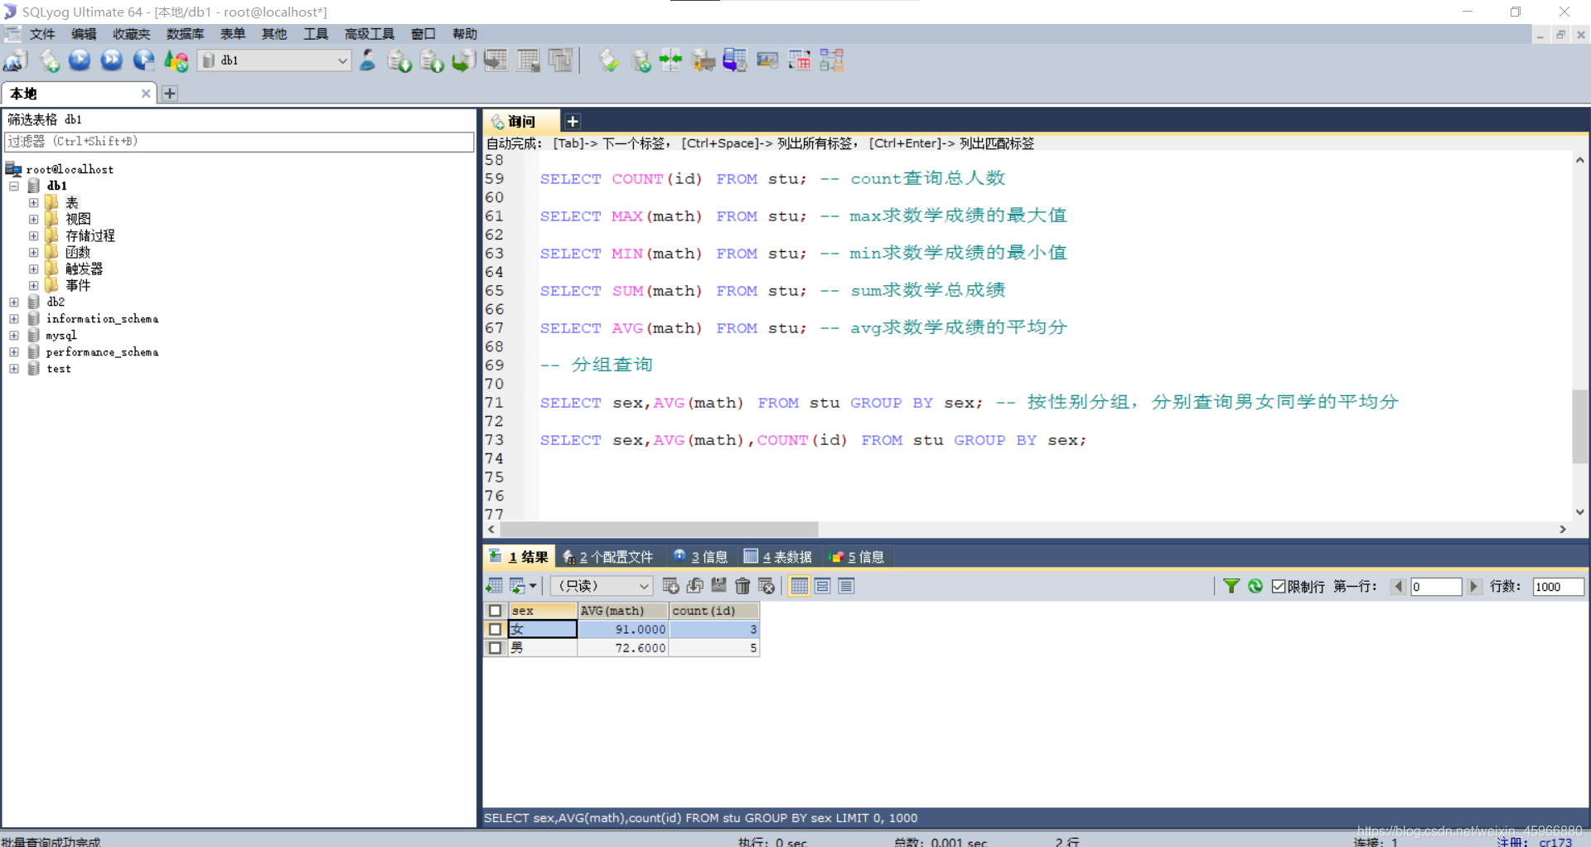The height and width of the screenshot is (847, 1591).
Task: Expand the db2 database node
Action: 14,302
